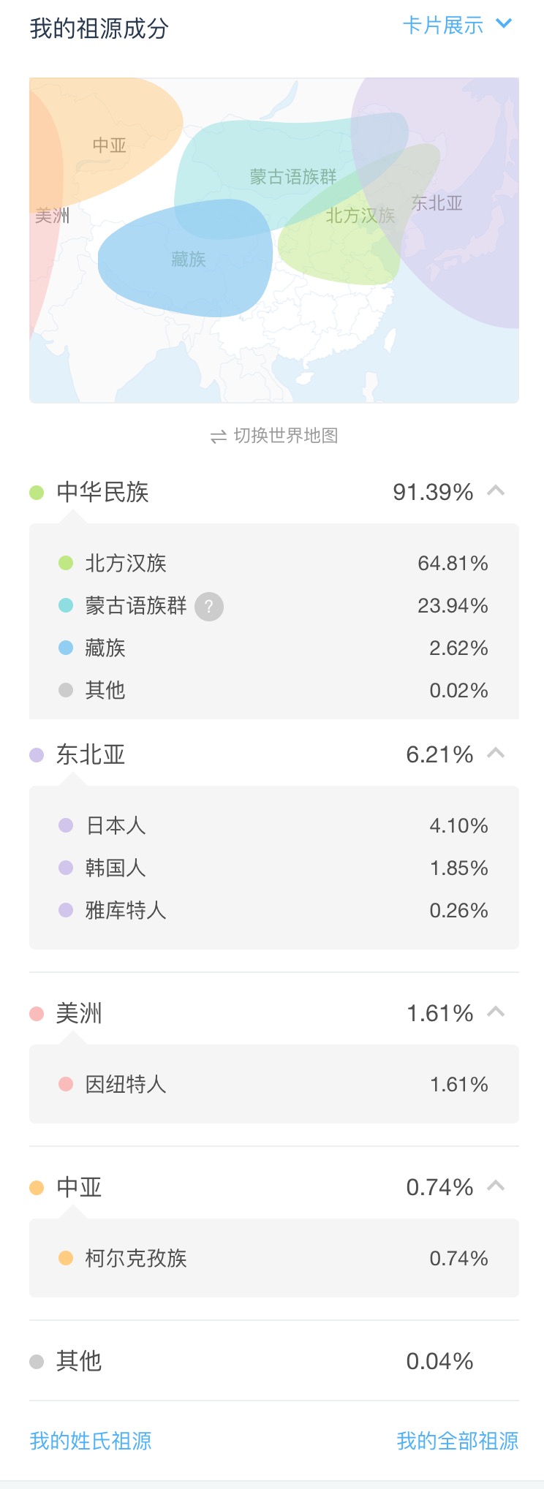Click the orange dot beside 中亚 heading
Image resolution: width=544 pixels, height=1489 pixels.
point(37,1188)
